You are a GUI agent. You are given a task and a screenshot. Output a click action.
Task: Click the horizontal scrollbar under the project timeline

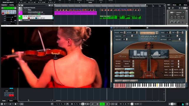click(x=58, y=101)
